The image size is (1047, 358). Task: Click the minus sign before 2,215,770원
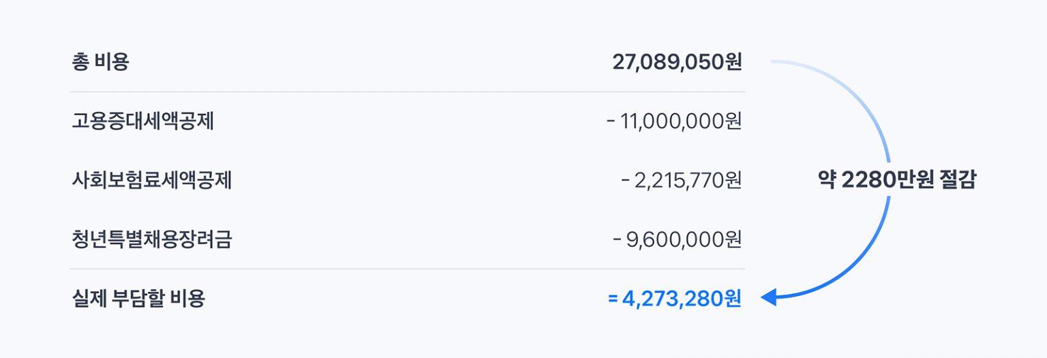coord(626,181)
